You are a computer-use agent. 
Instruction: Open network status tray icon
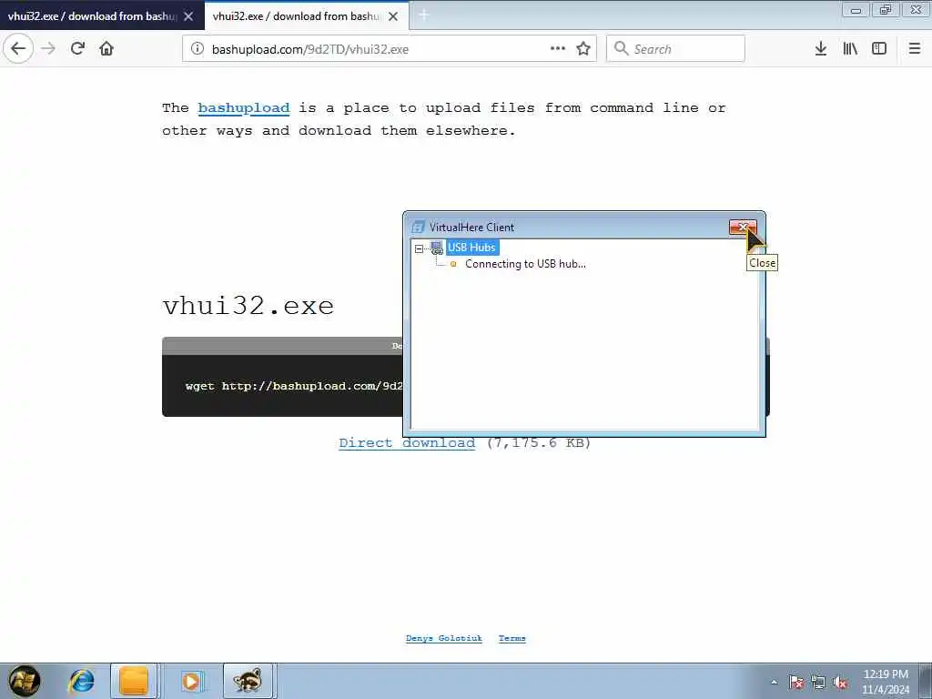818,683
